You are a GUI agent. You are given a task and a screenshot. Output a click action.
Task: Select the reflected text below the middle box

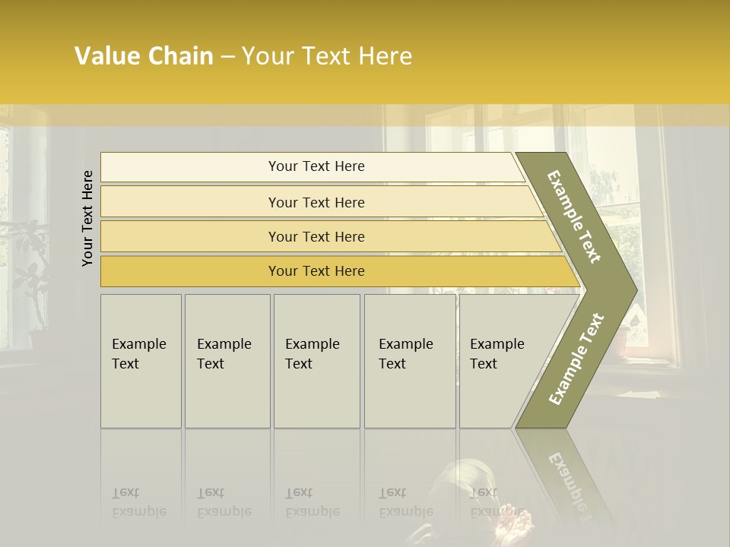(313, 502)
